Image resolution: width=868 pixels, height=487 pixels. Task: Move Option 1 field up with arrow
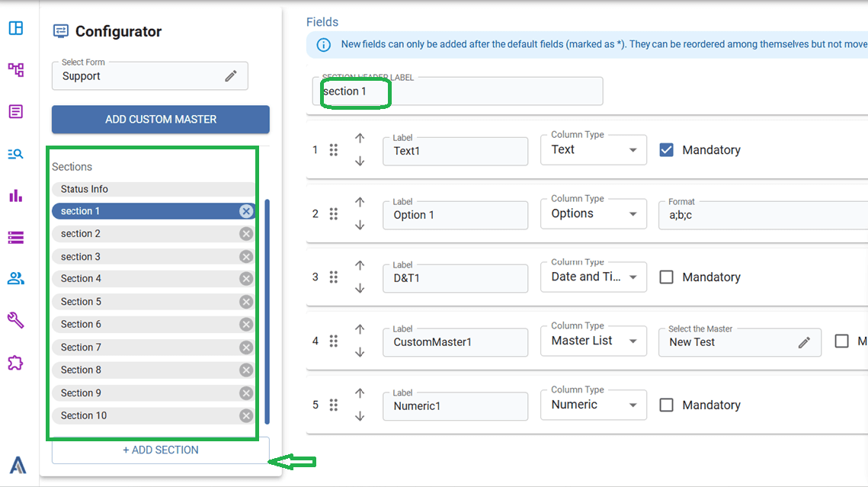pos(360,202)
